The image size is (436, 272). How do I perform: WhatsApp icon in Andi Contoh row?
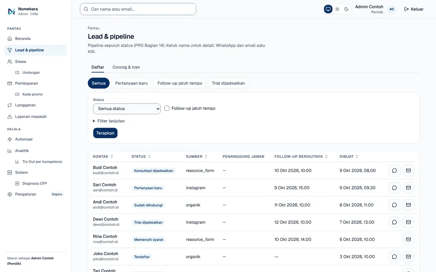click(395, 205)
